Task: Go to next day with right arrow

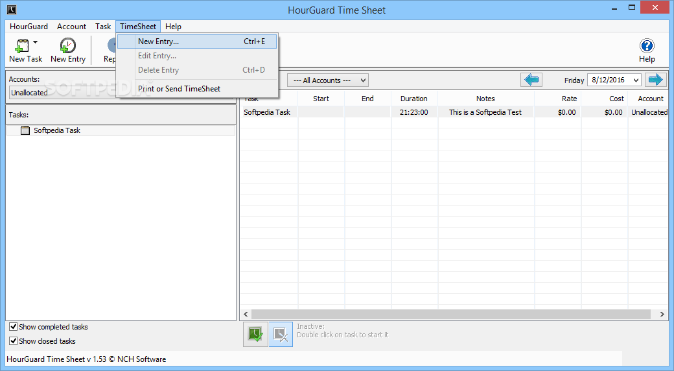Action: click(655, 80)
